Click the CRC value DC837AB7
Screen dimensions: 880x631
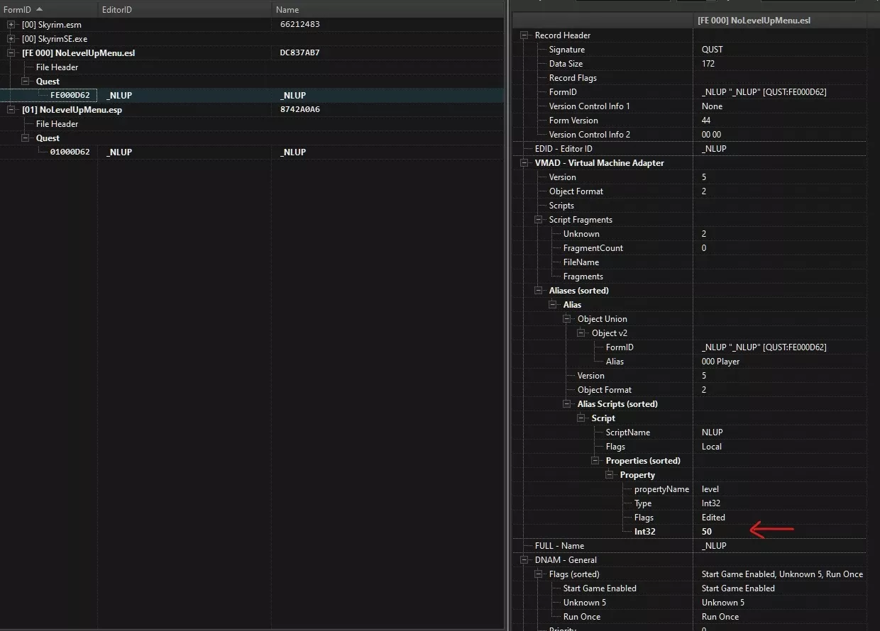tap(300, 53)
